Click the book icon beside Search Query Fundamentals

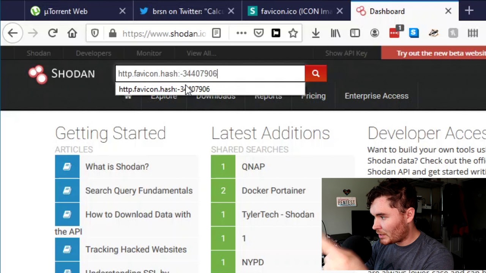click(x=67, y=190)
